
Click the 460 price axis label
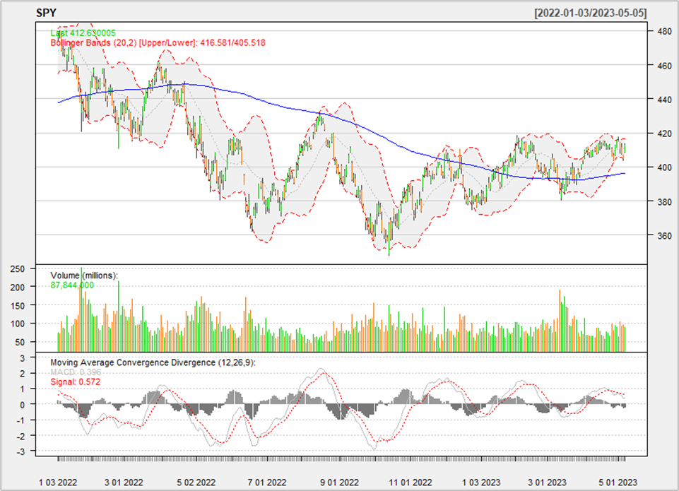pos(665,66)
